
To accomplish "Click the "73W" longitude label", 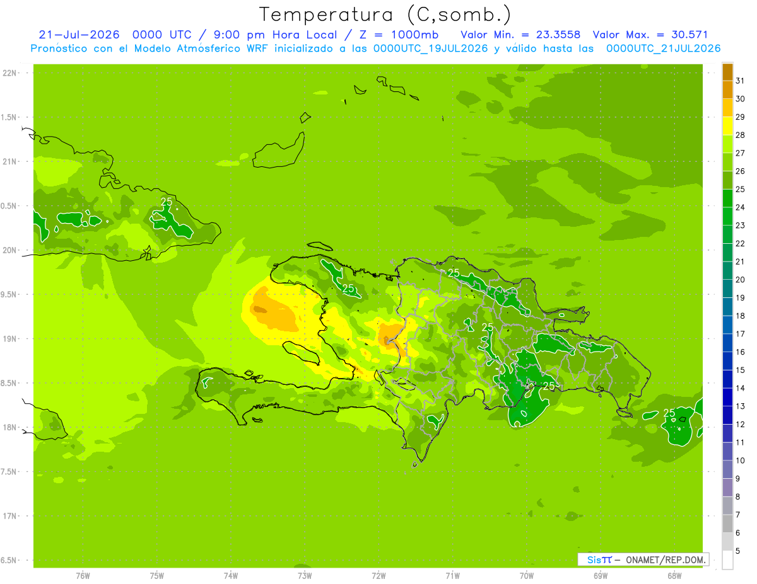I will (305, 576).
